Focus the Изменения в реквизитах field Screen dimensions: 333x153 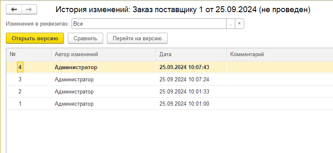149,24
